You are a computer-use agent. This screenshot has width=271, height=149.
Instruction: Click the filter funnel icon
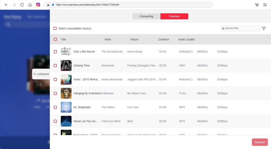tap(264, 28)
